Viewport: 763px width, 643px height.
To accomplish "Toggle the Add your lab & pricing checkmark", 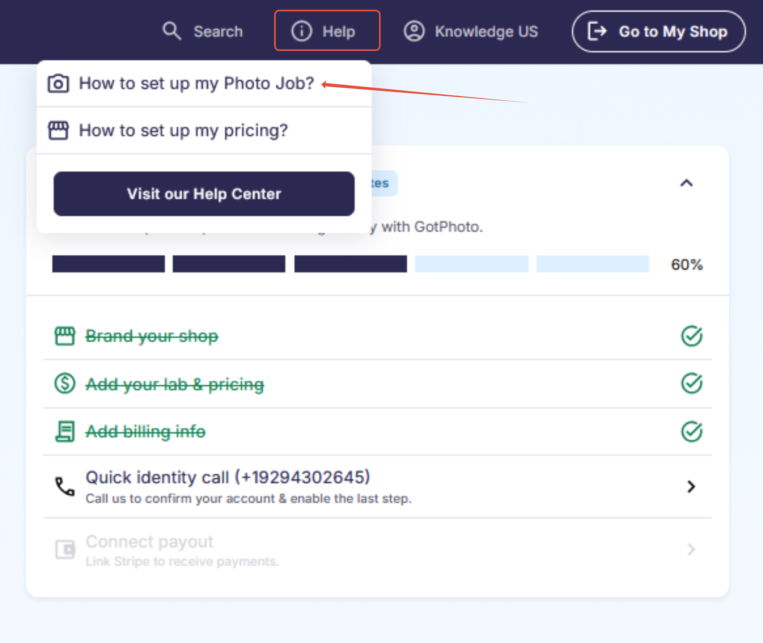I will click(691, 383).
